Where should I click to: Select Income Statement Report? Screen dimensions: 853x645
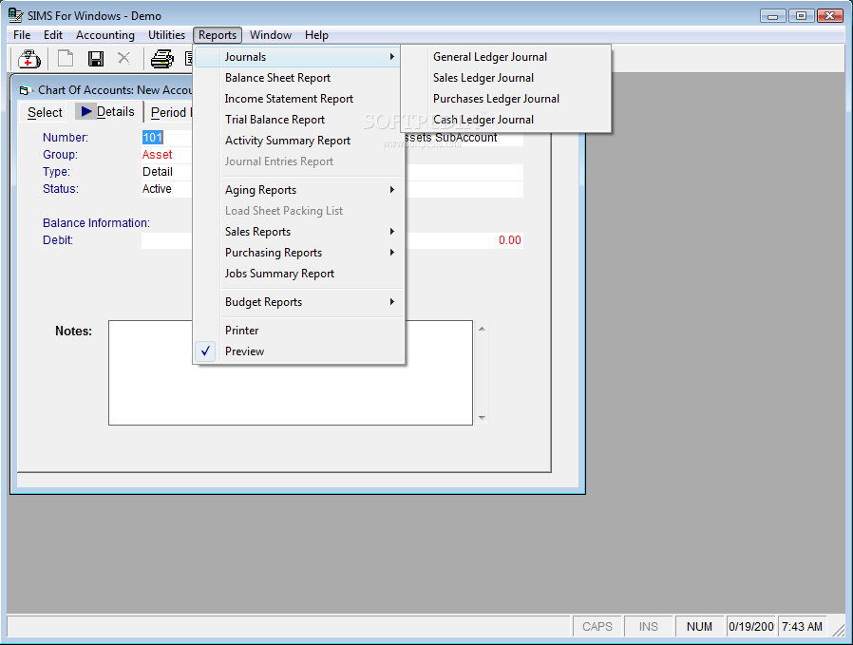(x=299, y=99)
